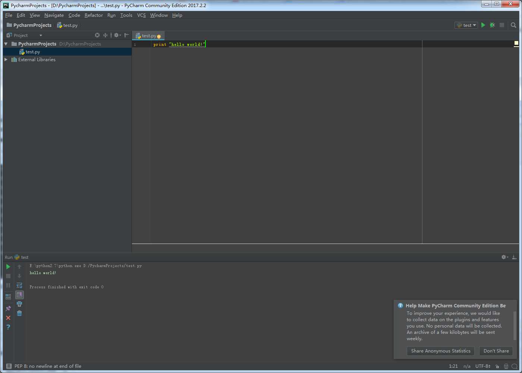
Task: Hide the Project tool window
Action: click(x=127, y=35)
